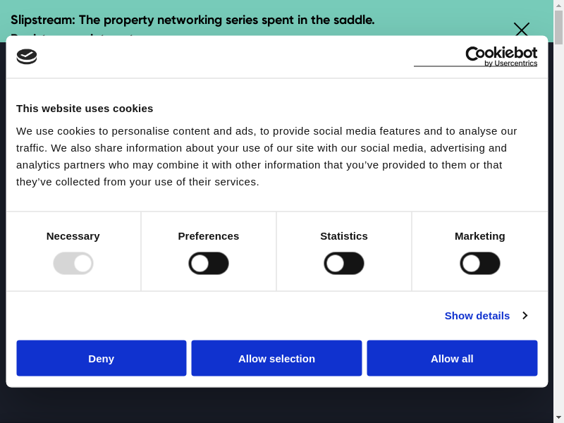Enable the Preferences cookies switch
Viewport: 564px width, 423px height.
pos(209,264)
